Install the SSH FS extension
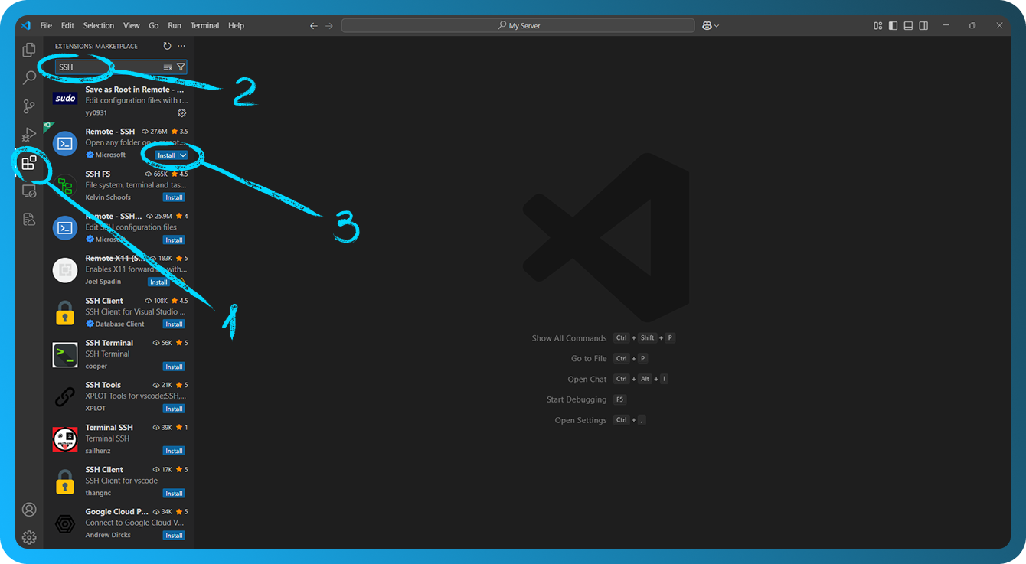Screen dimensions: 1026x564 click(174, 197)
